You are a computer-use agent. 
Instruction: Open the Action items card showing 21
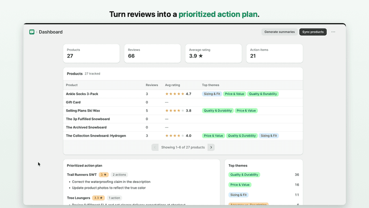pos(275,53)
